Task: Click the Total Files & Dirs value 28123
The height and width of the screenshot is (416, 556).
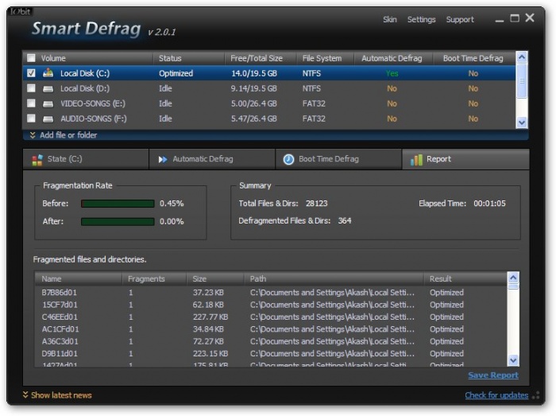Action: pos(317,204)
